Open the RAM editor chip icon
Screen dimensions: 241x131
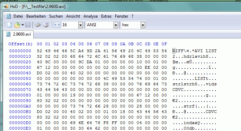(x=38, y=25)
